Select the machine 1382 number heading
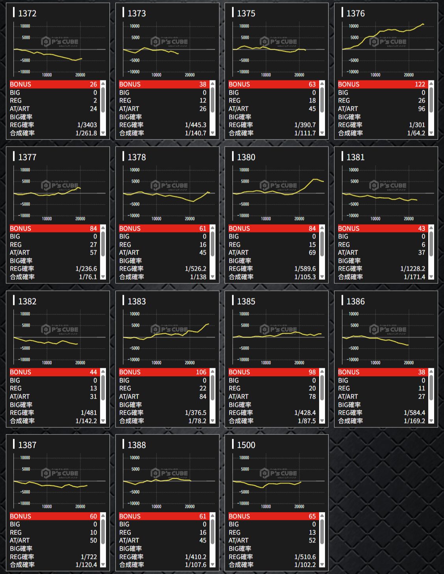444x574 pixels. tap(27, 301)
